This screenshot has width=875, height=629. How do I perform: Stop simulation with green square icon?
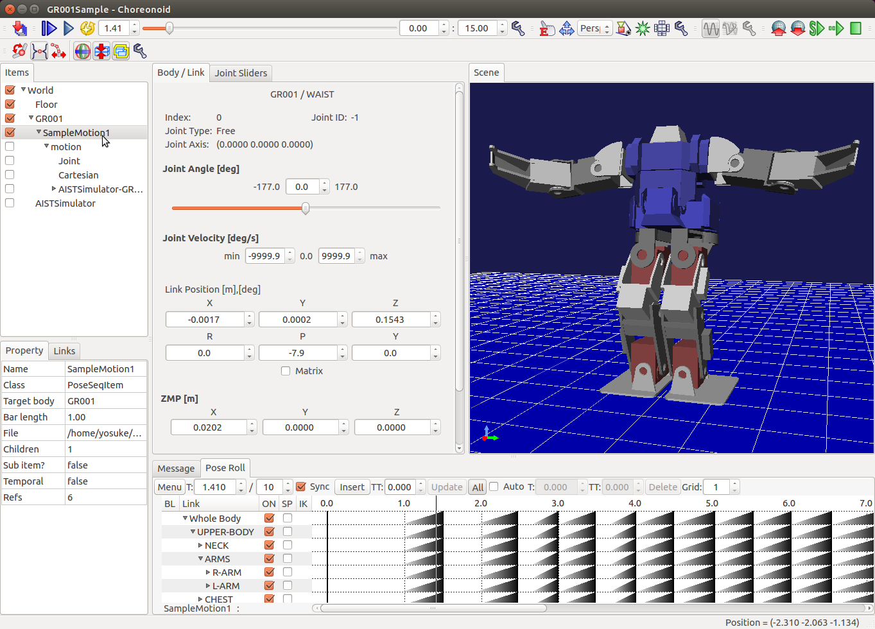tap(855, 28)
